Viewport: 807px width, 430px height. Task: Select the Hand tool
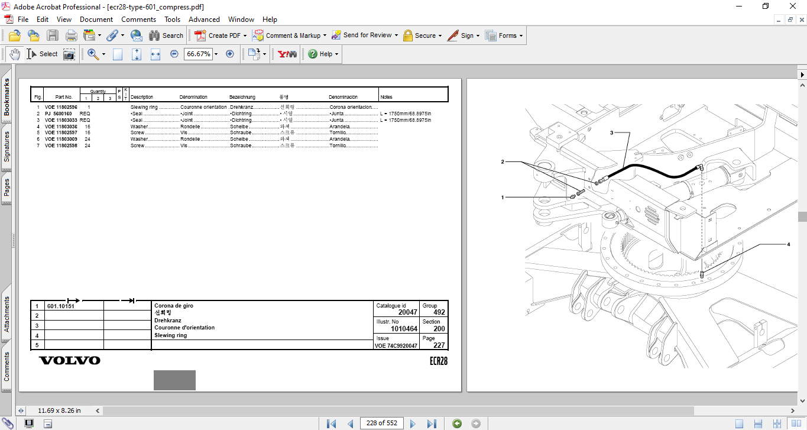click(x=14, y=54)
